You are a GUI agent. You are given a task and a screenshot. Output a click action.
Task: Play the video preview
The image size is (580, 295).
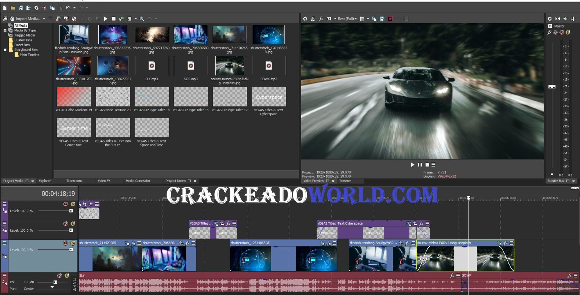point(413,165)
